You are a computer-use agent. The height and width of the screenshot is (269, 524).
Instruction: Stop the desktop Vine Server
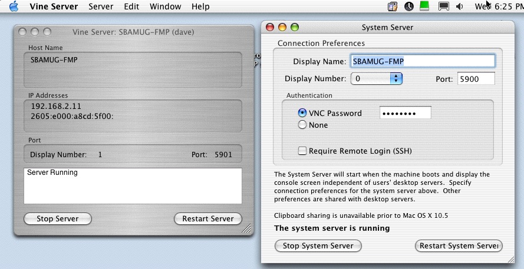coord(58,218)
